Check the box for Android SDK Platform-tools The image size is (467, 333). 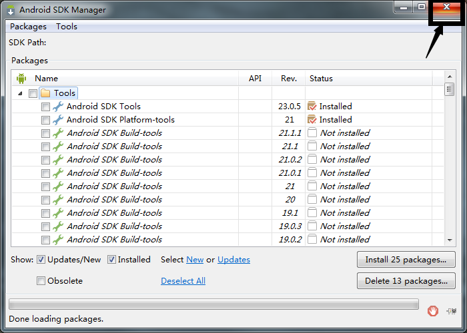45,120
